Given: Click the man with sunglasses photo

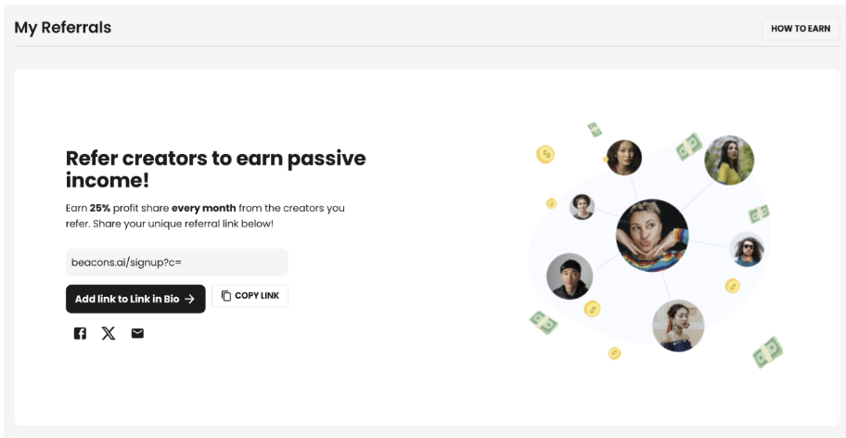Looking at the screenshot, I should coord(747,250).
